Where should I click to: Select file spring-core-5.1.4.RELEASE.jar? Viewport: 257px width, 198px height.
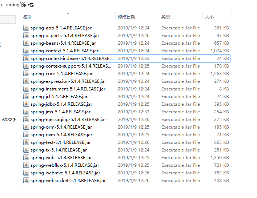[x=61, y=73]
